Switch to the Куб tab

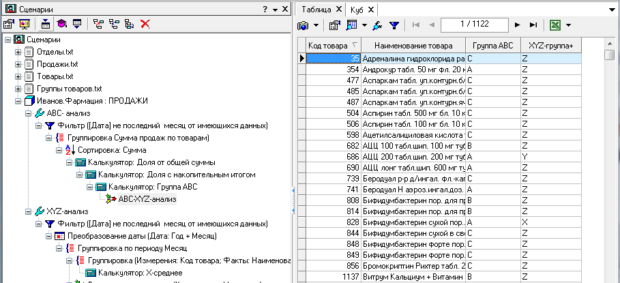click(357, 10)
